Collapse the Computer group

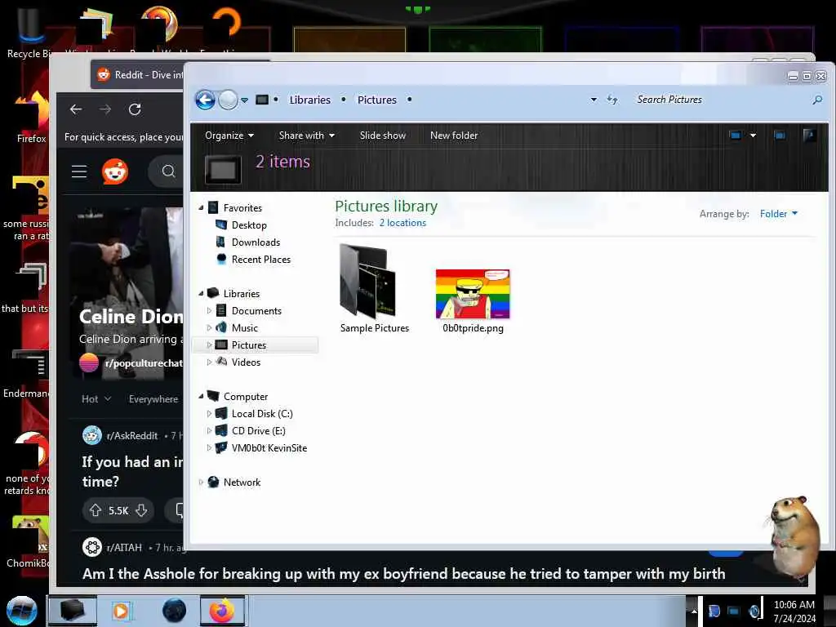pos(201,396)
